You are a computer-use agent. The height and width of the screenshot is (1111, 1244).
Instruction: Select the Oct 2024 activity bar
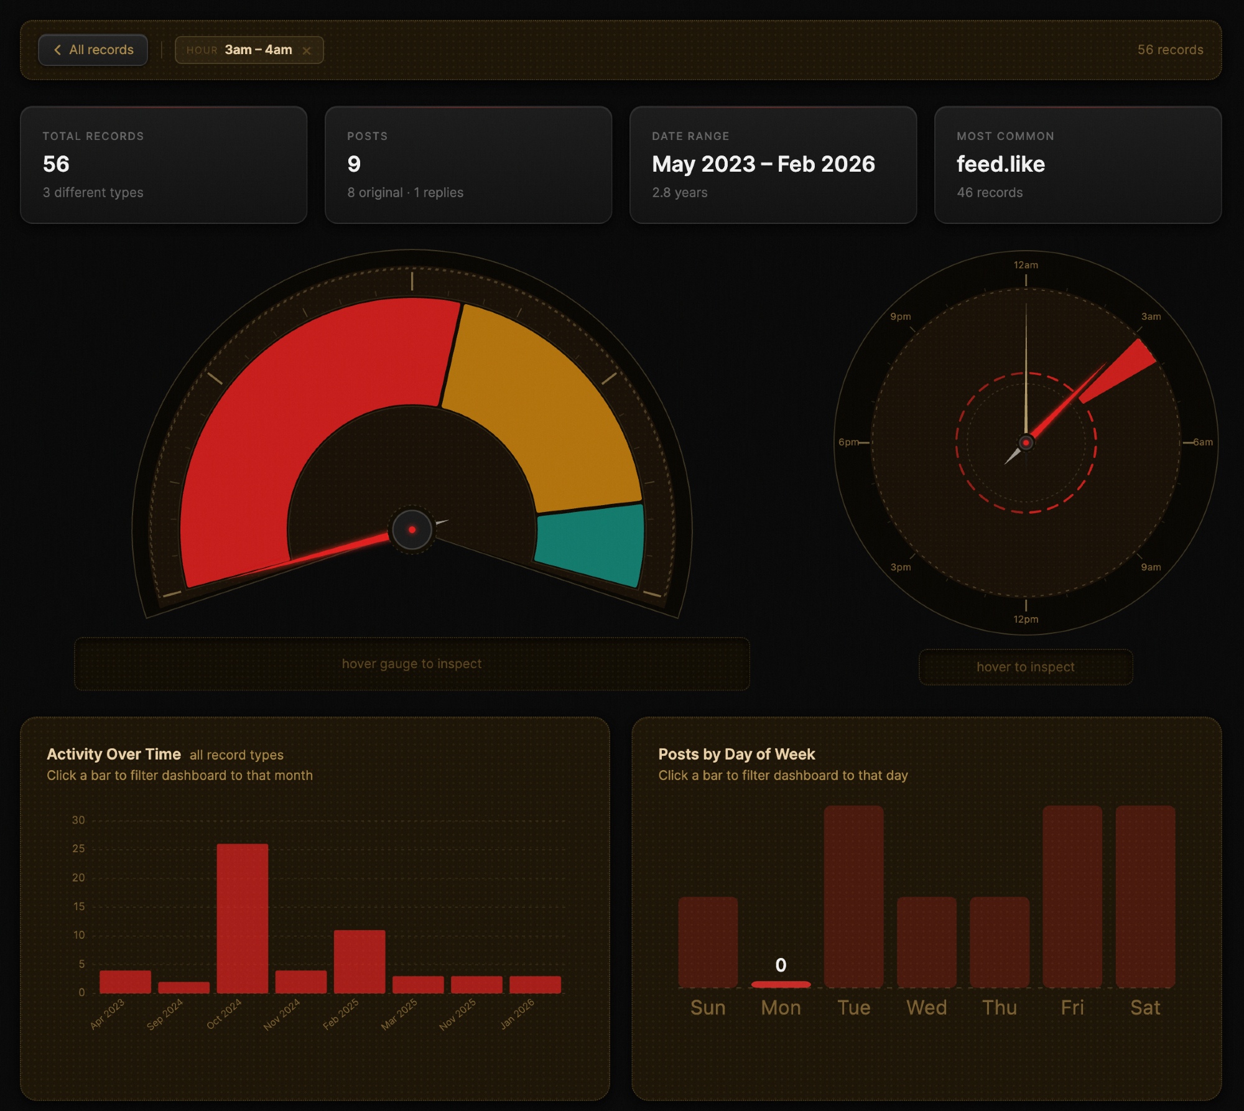point(243,918)
